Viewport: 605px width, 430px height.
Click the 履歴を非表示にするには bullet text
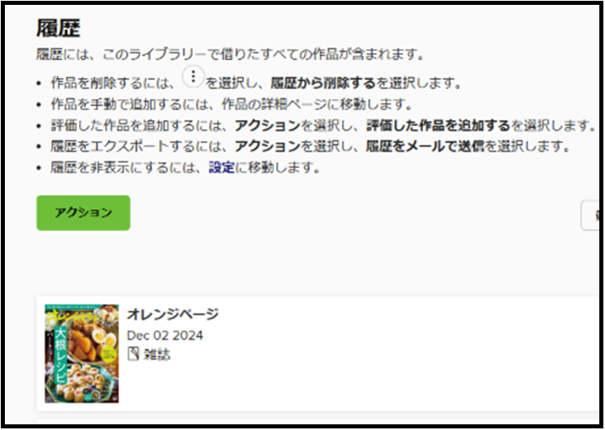(x=185, y=167)
